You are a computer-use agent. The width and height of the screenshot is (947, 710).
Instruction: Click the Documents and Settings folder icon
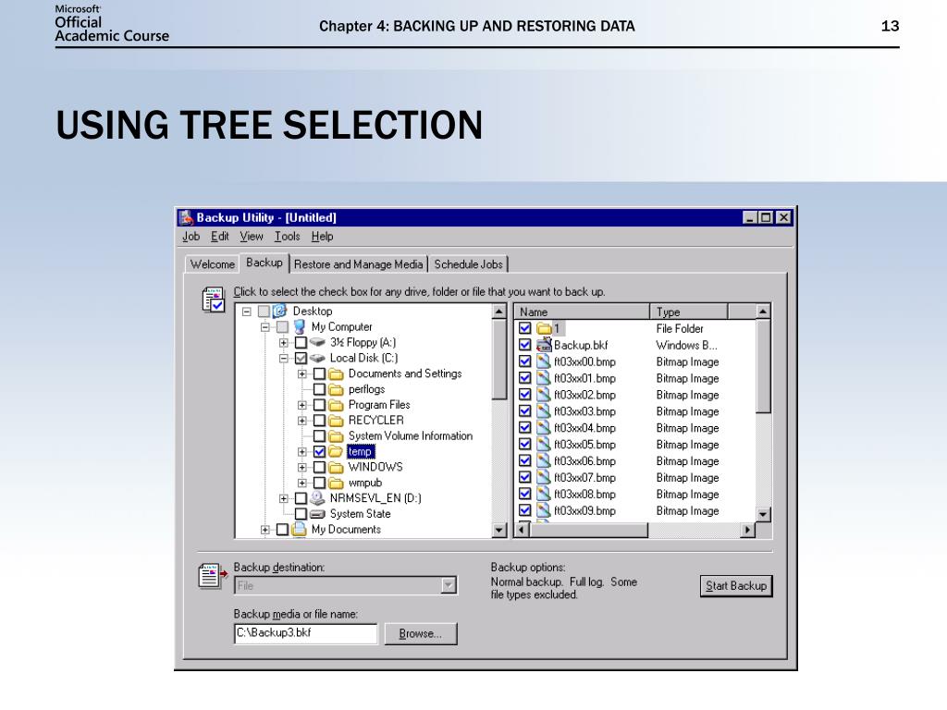337,373
